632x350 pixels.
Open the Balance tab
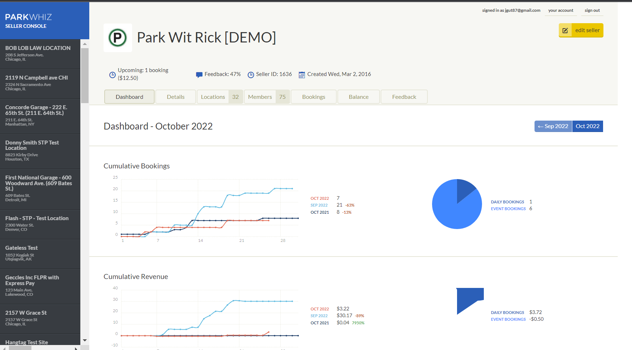[358, 97]
